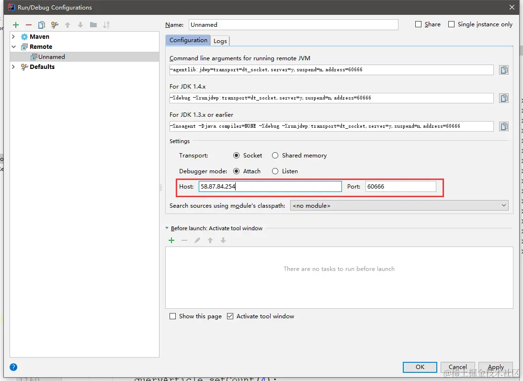Open edit defaults wrench icon
This screenshot has width=523, height=381.
click(55, 25)
